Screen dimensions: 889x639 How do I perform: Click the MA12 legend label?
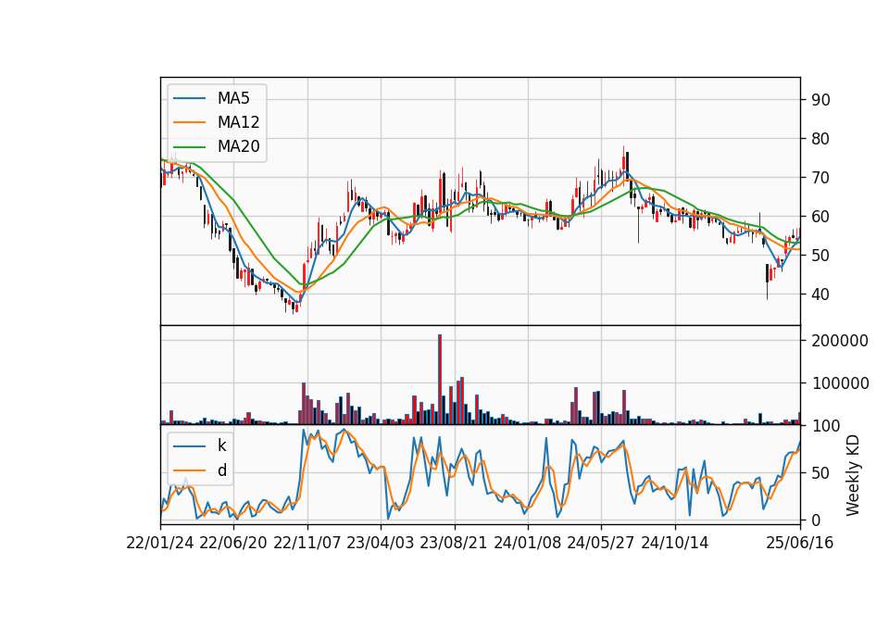pos(238,122)
